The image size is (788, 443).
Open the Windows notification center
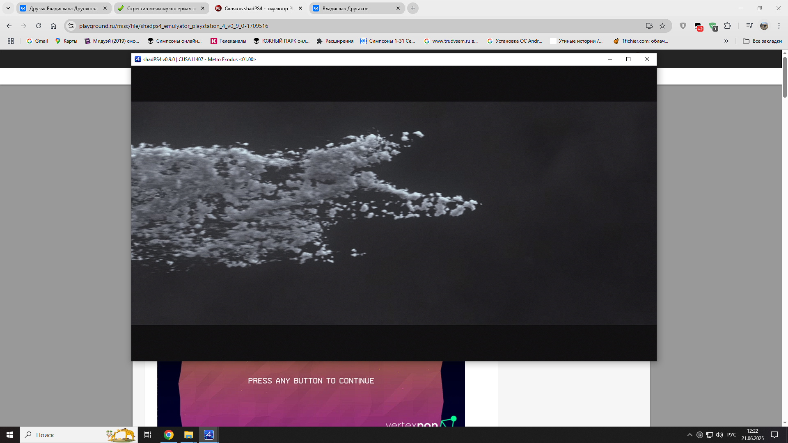pos(774,435)
